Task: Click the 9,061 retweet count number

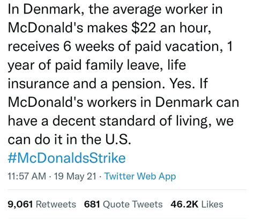Action: tap(20, 205)
